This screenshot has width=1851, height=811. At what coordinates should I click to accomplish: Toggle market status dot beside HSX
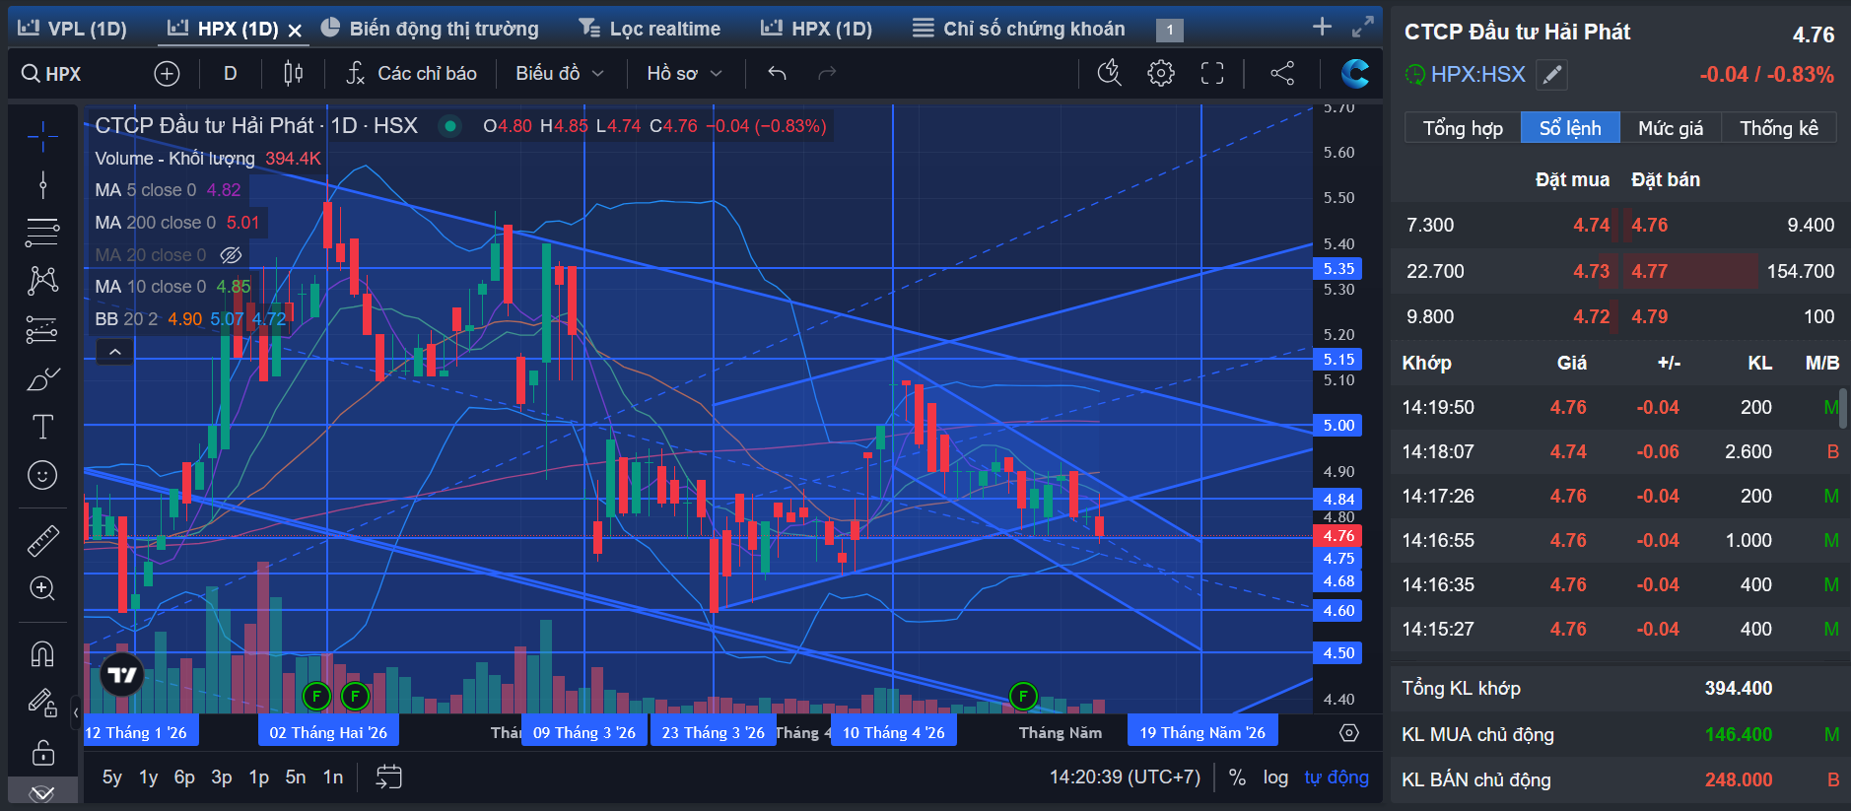coord(450,126)
